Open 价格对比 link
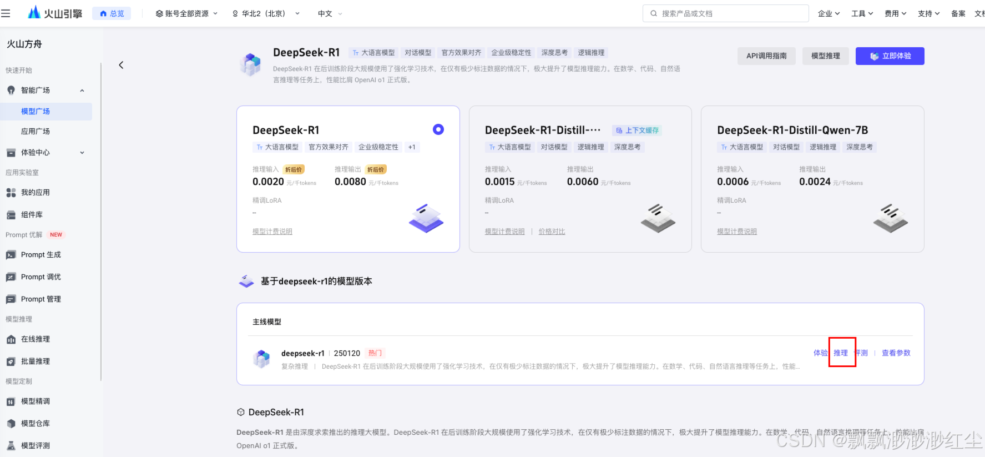Screen dimensions: 985x457 tap(552, 232)
